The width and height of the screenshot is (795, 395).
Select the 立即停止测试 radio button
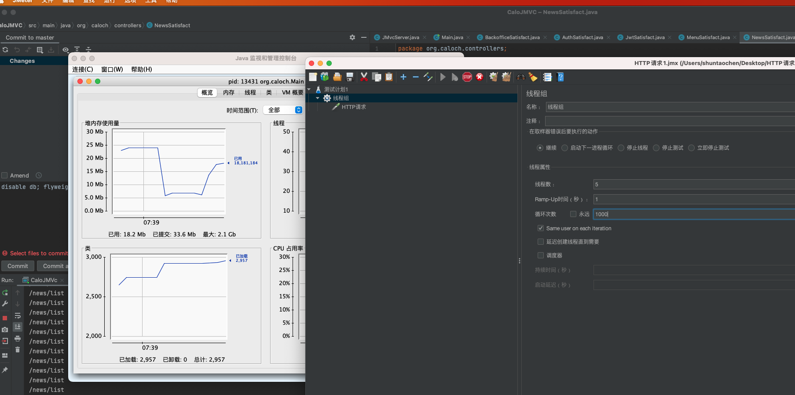[x=691, y=148]
